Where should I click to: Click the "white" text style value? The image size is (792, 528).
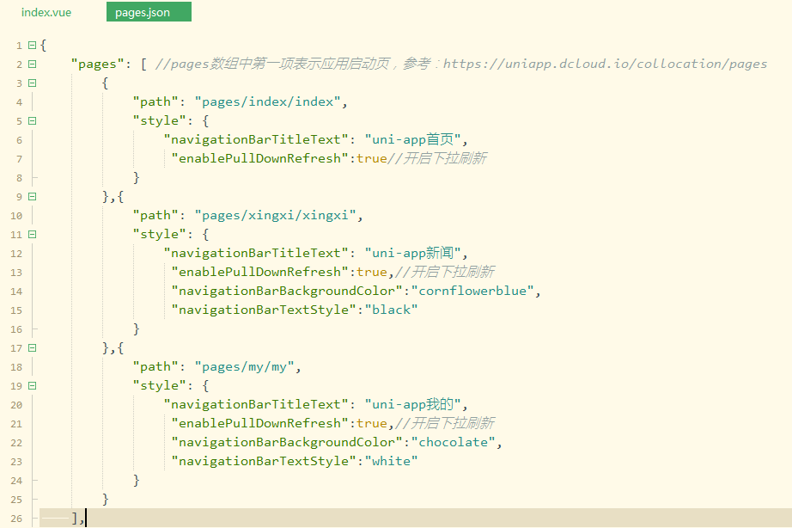pyautogui.click(x=392, y=461)
